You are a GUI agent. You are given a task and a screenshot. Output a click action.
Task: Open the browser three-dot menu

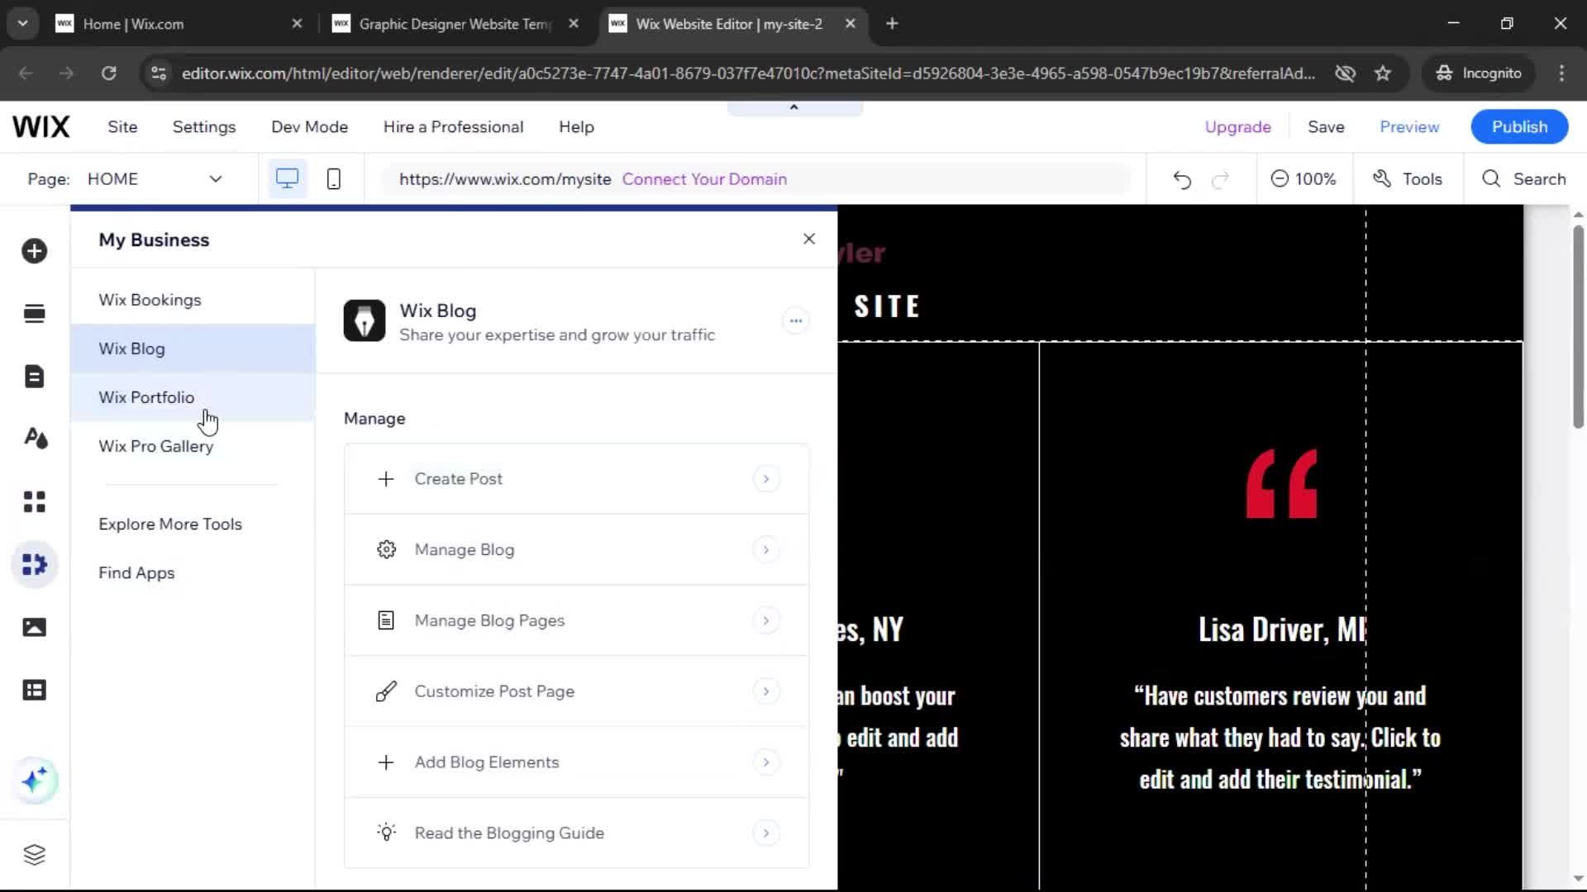1561,74
